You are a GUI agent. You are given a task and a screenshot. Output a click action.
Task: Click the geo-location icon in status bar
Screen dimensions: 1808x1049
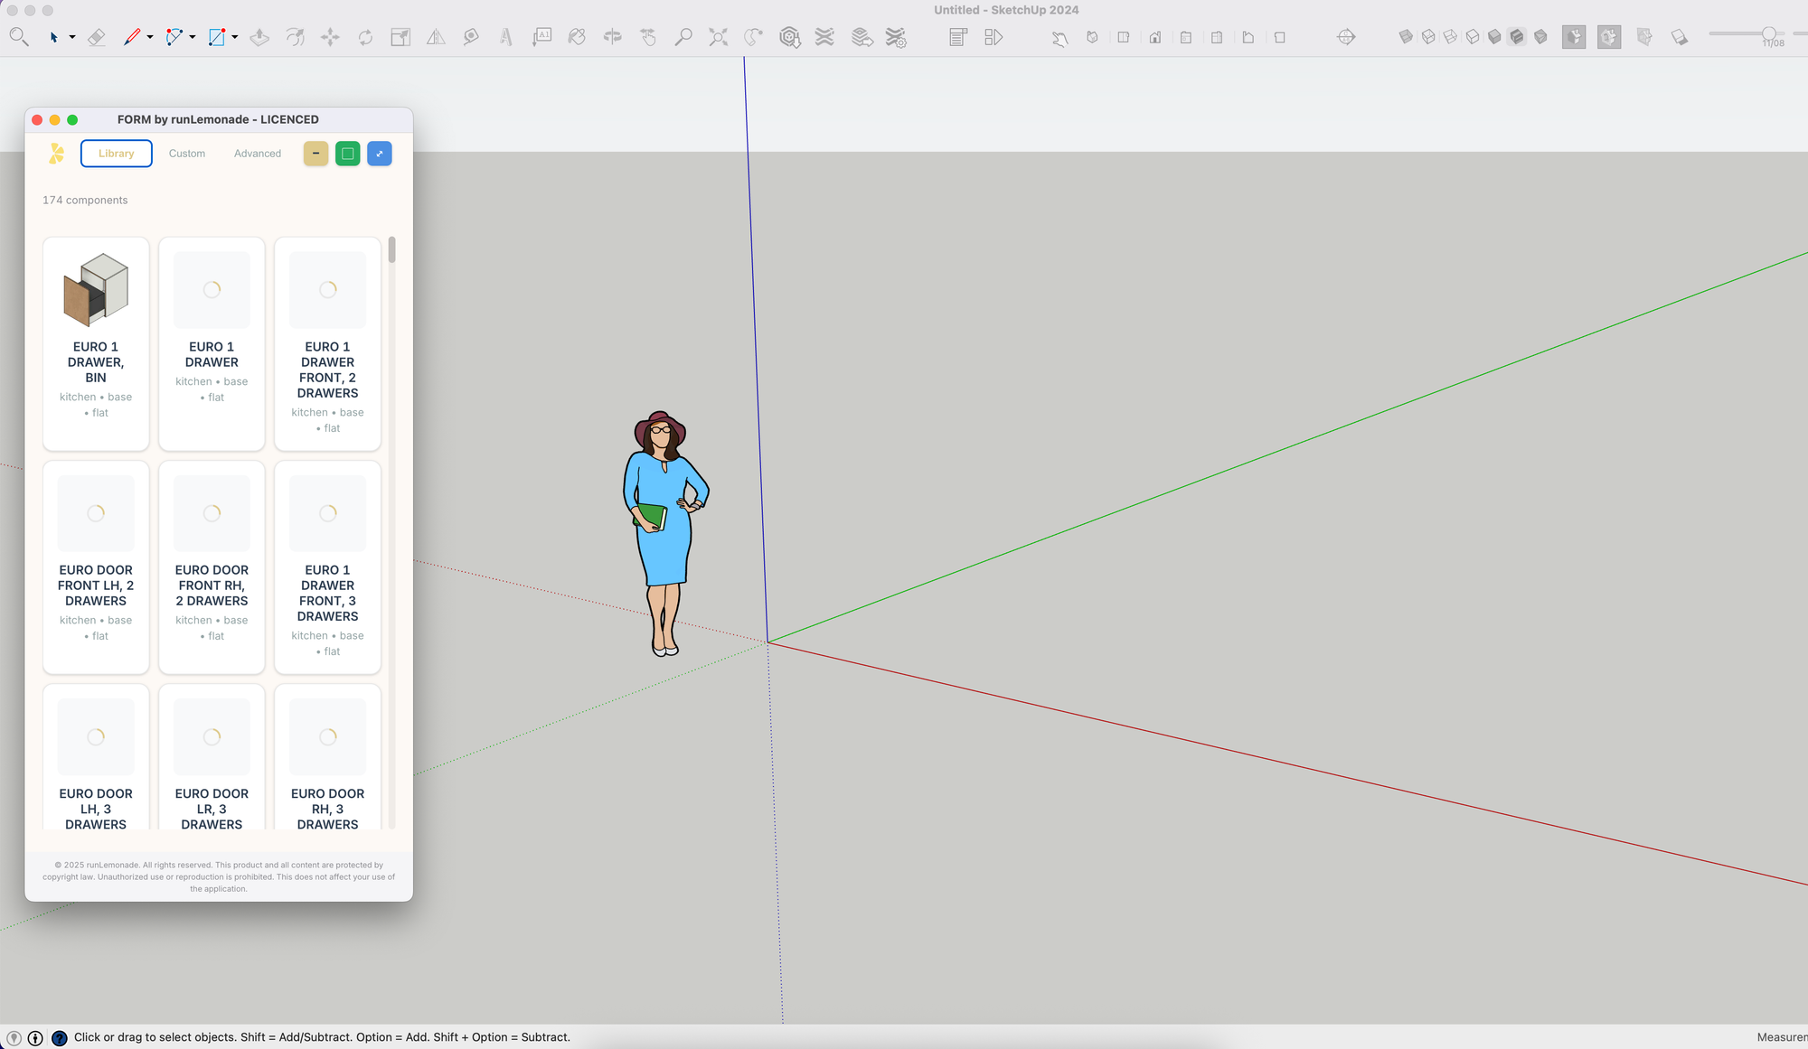click(x=14, y=1038)
